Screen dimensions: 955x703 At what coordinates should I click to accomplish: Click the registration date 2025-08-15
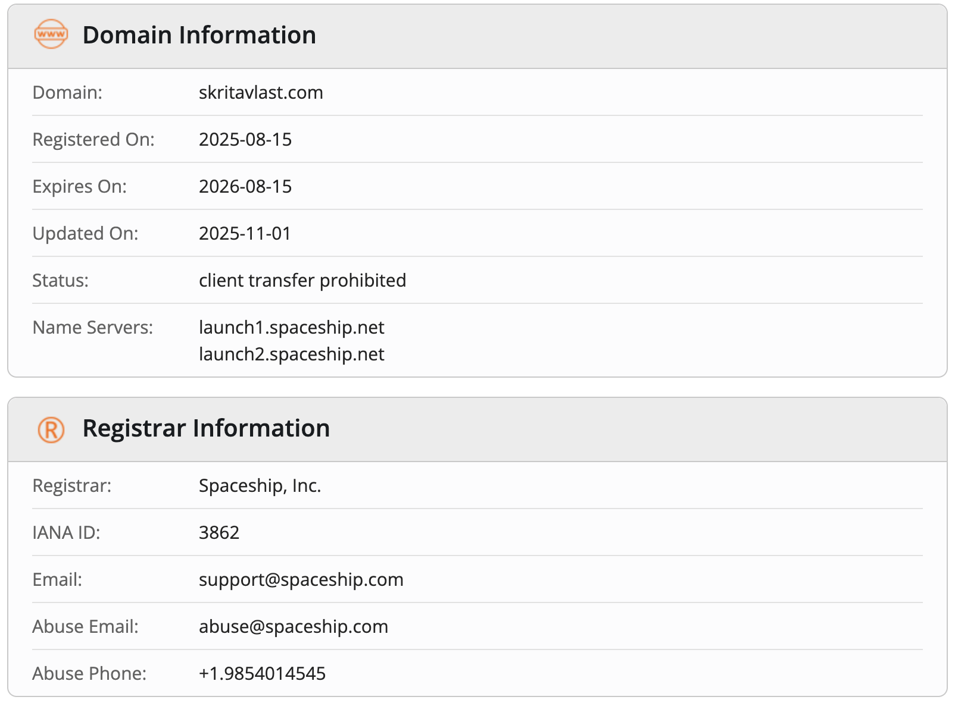tap(245, 140)
